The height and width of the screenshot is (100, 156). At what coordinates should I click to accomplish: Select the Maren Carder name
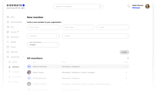pyautogui.click(x=38, y=72)
